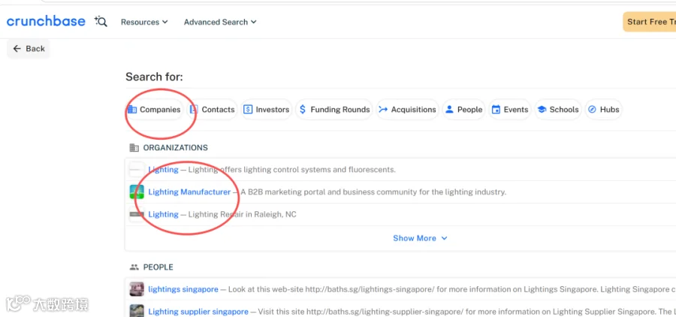Open the Lighting Manufacturer organization link
676x317 pixels.
pos(189,192)
